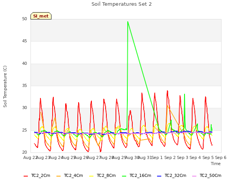Click the violet TC2_50Cm legend swatch
Viewport: 244px width, 183px height.
pyautogui.click(x=194, y=176)
